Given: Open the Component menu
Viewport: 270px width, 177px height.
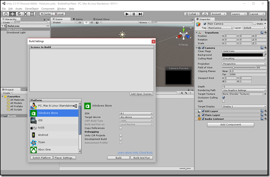Looking at the screenshot, I should [48, 9].
